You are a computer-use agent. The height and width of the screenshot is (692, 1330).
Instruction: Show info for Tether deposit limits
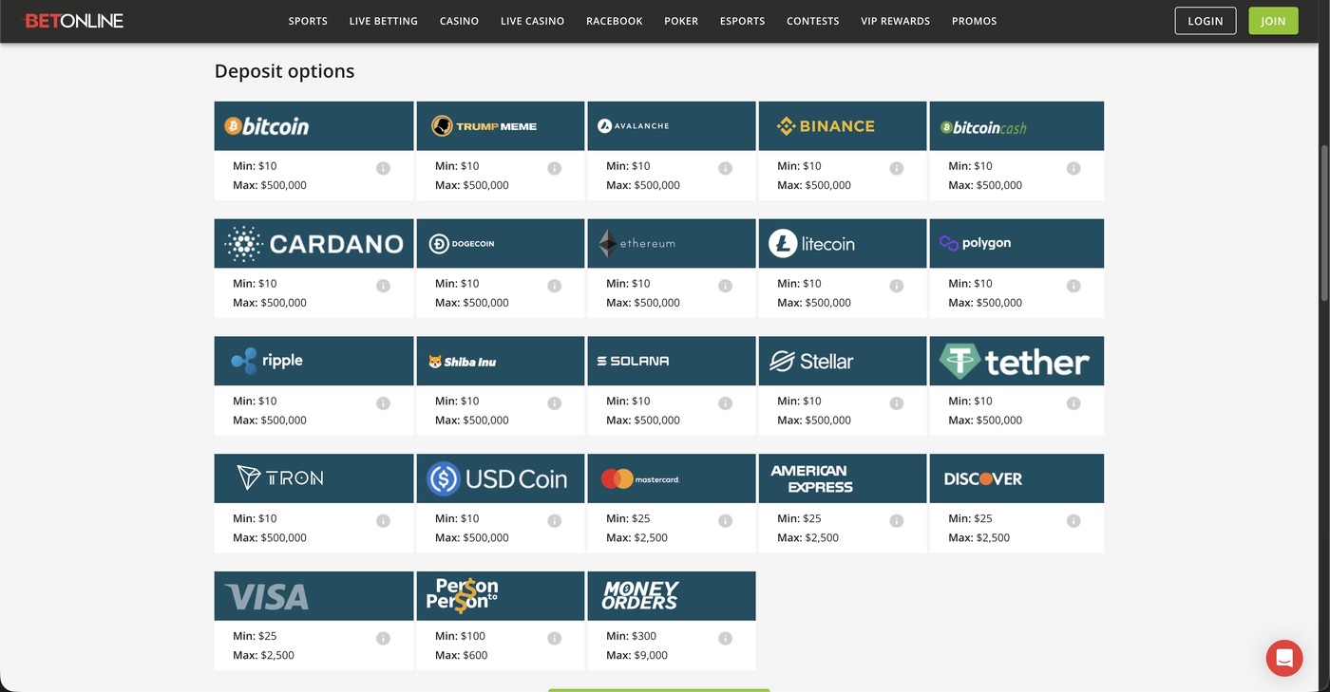coord(1073,403)
